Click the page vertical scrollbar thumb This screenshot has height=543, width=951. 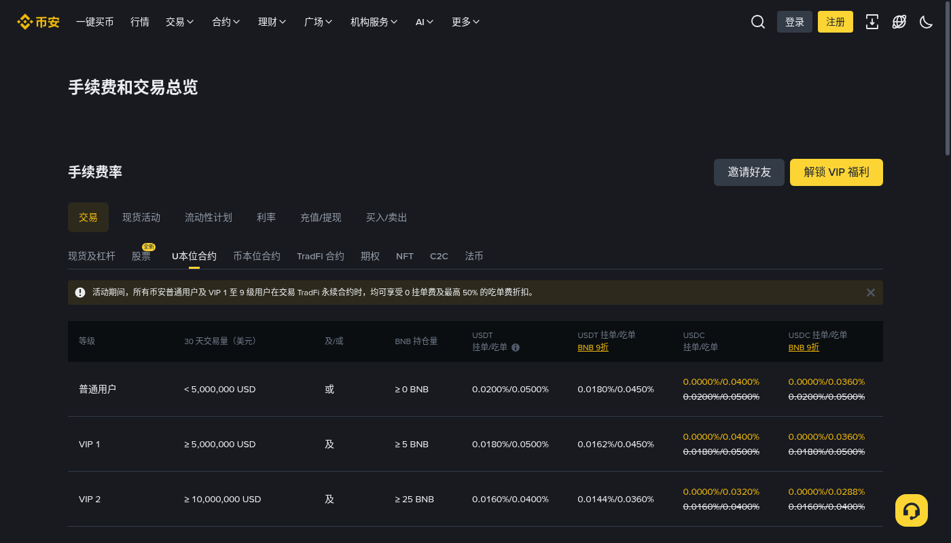[x=948, y=78]
